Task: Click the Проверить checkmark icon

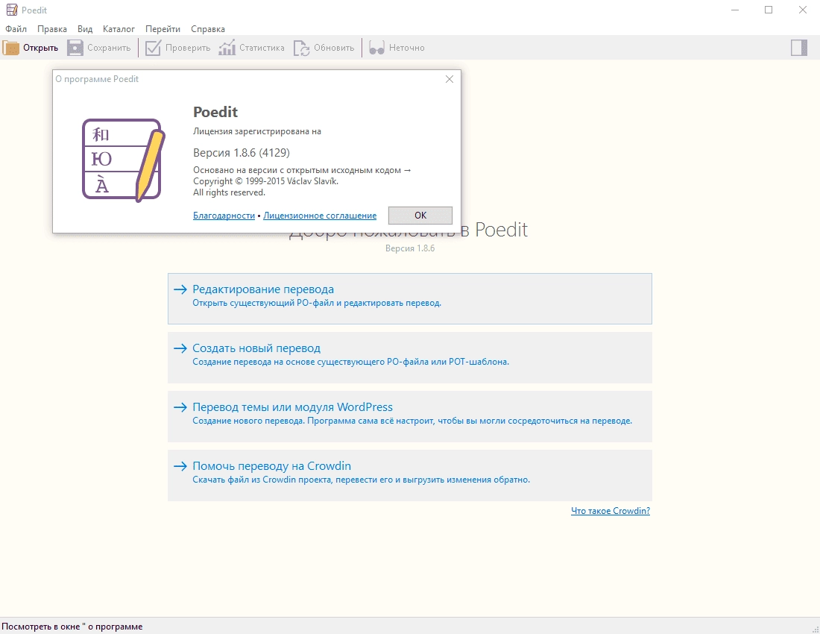Action: pyautogui.click(x=153, y=48)
